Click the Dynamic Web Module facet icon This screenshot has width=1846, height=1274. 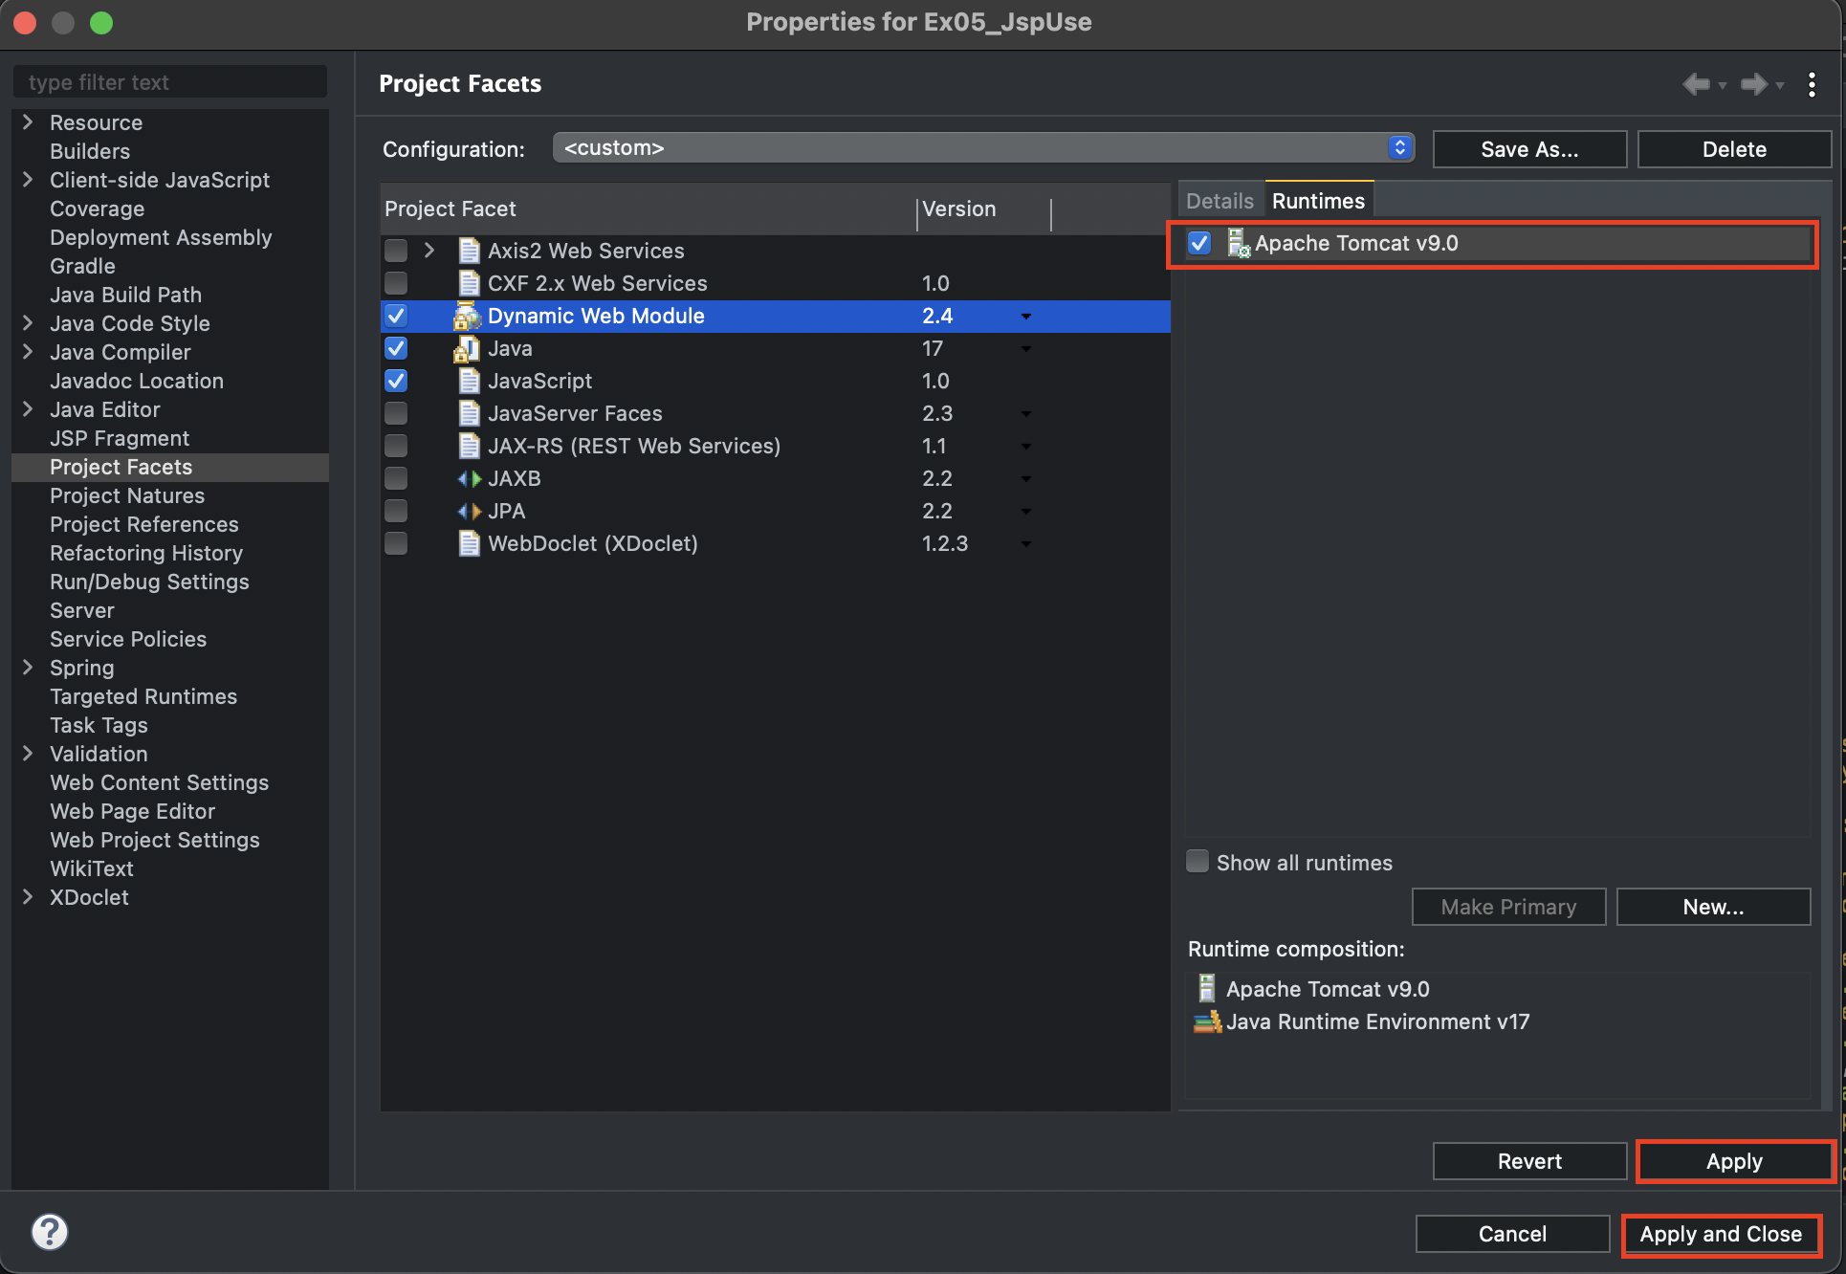[467, 316]
